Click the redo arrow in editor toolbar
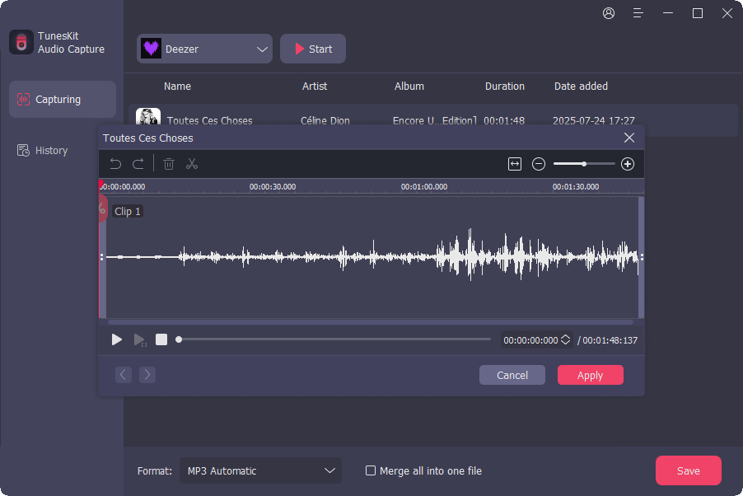743x496 pixels. tap(138, 164)
